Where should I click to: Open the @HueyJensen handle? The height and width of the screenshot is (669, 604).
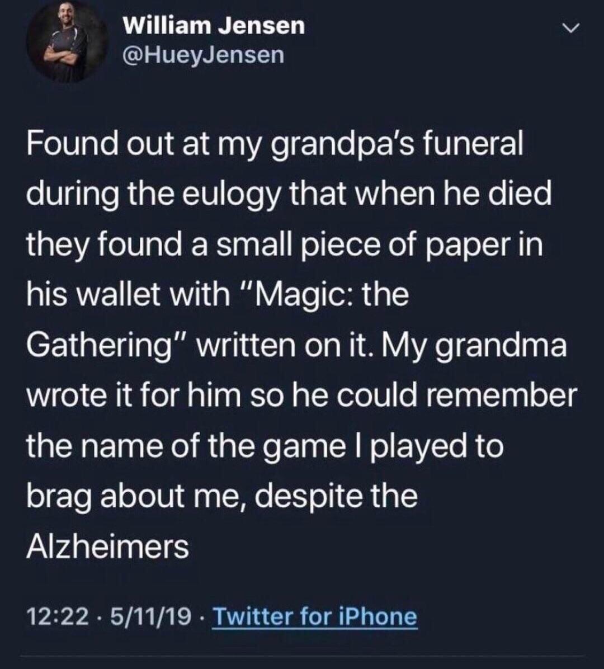point(203,55)
